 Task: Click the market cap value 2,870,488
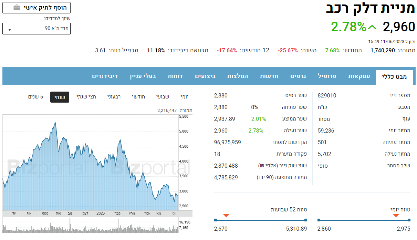226,166
